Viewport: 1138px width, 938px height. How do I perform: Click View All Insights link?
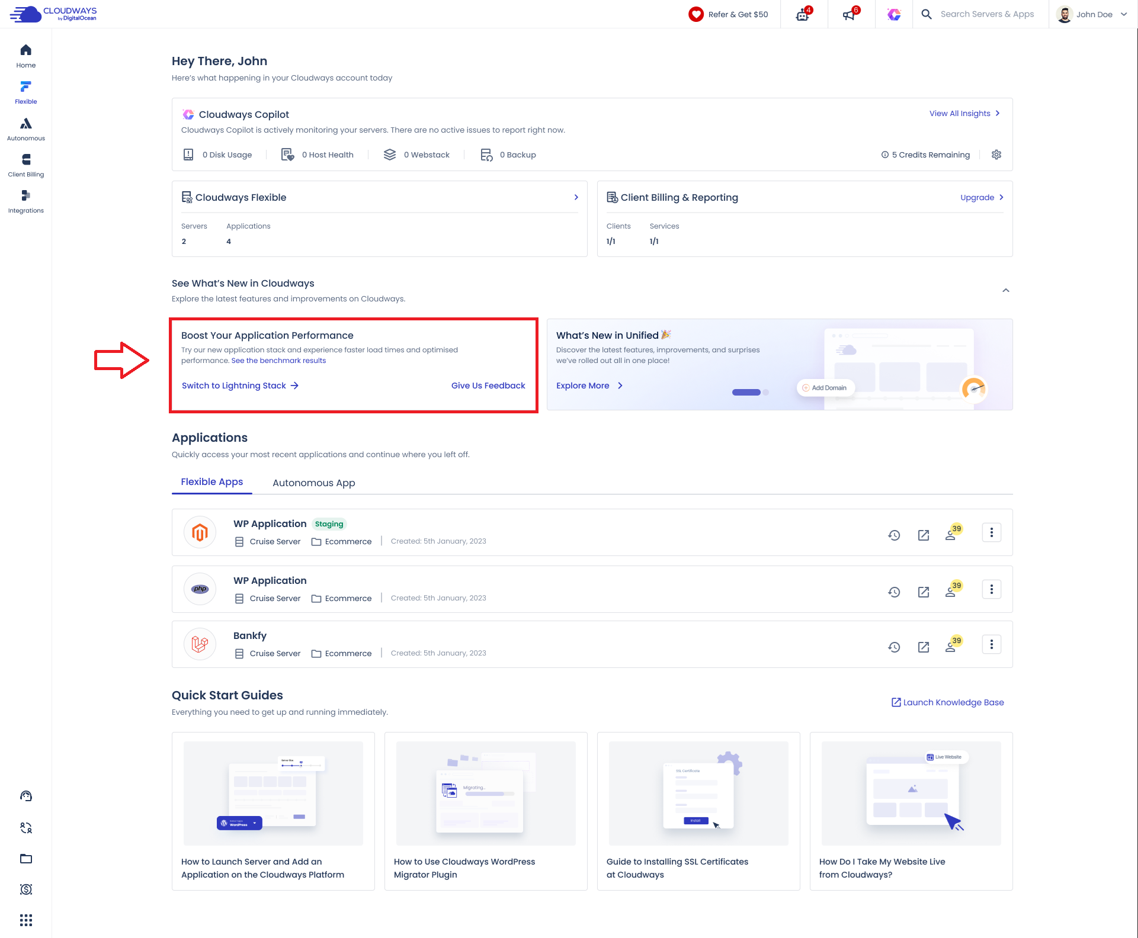(964, 113)
